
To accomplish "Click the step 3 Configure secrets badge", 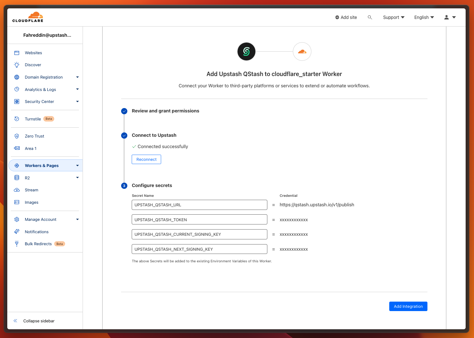I will click(x=124, y=186).
